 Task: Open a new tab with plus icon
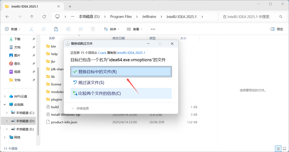[70, 6]
